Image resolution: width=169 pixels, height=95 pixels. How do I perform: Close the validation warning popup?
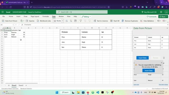(161, 63)
